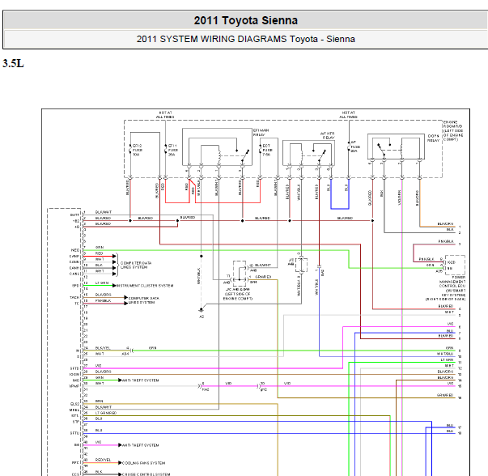Image resolution: width=488 pixels, height=476 pixels.
Task: Click the INSTRUMENT CLUSTER SYSTEM reference
Action: pos(145,286)
